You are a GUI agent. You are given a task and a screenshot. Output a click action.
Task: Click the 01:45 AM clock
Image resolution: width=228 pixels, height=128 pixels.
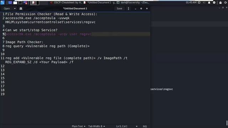click(x=191, y=2)
